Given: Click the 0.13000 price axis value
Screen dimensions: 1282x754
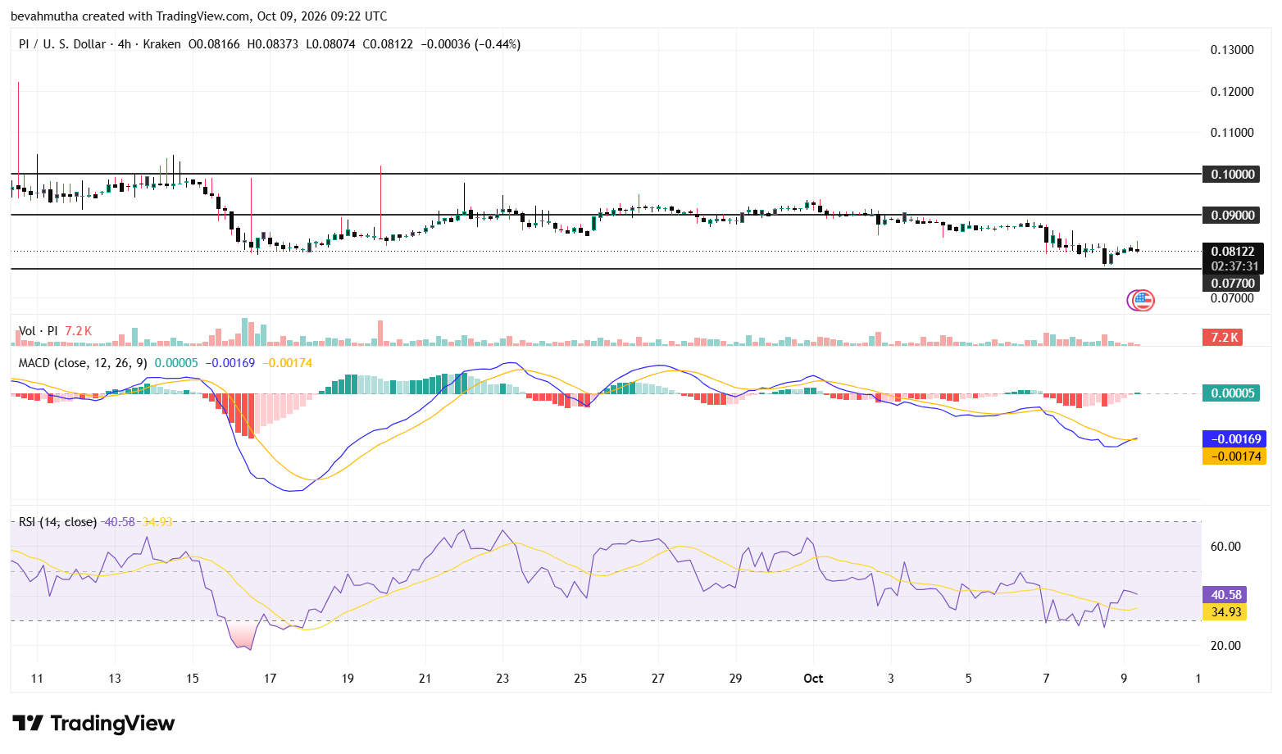Looking at the screenshot, I should (x=1232, y=50).
